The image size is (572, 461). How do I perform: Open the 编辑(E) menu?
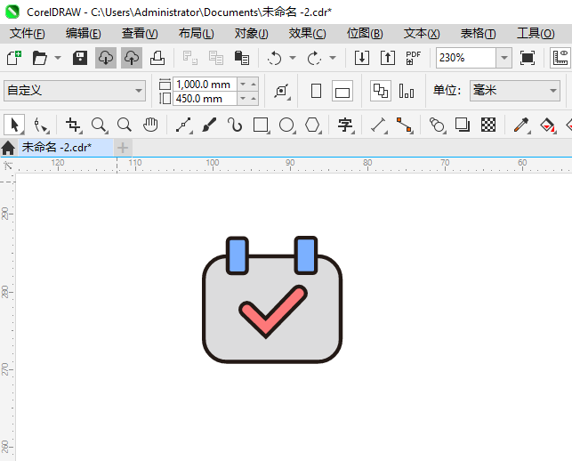coord(83,34)
